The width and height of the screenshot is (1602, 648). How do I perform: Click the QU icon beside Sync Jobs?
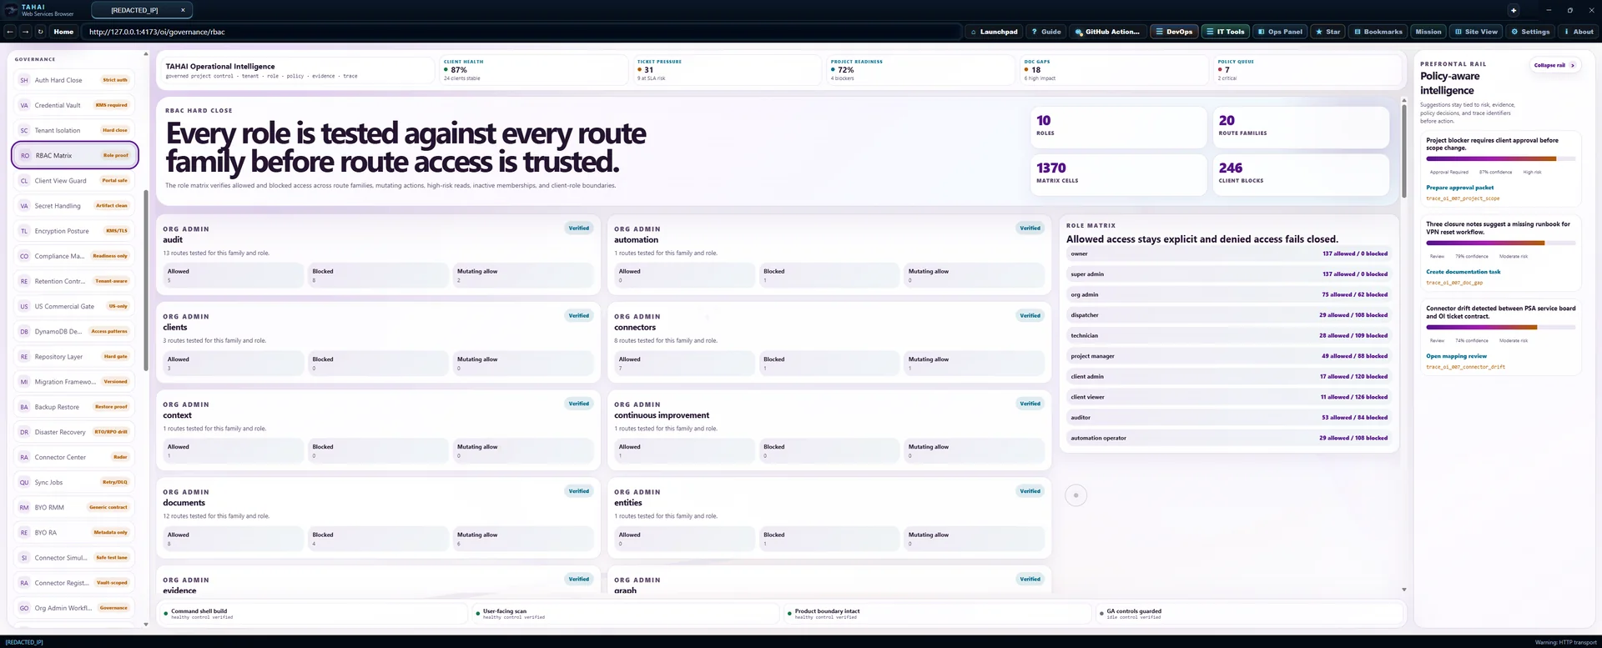[24, 482]
